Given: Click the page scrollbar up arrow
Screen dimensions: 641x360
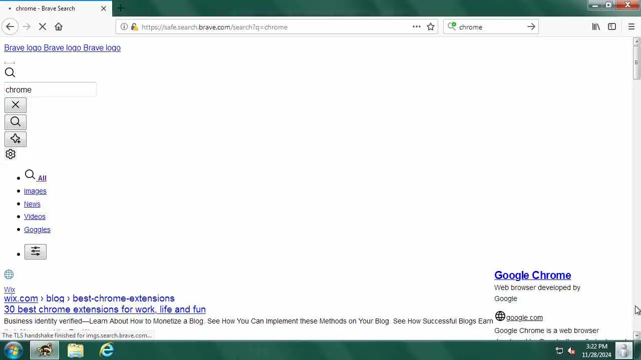Looking at the screenshot, I should pos(636,41).
